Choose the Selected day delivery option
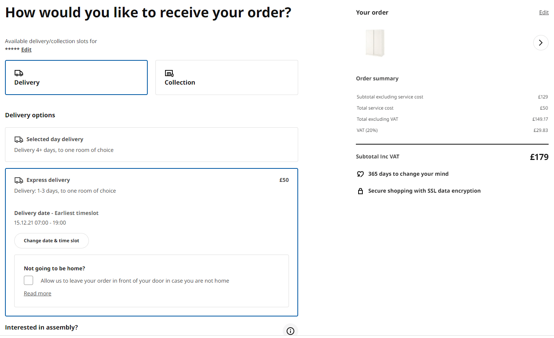This screenshot has height=338, width=554. [x=151, y=144]
